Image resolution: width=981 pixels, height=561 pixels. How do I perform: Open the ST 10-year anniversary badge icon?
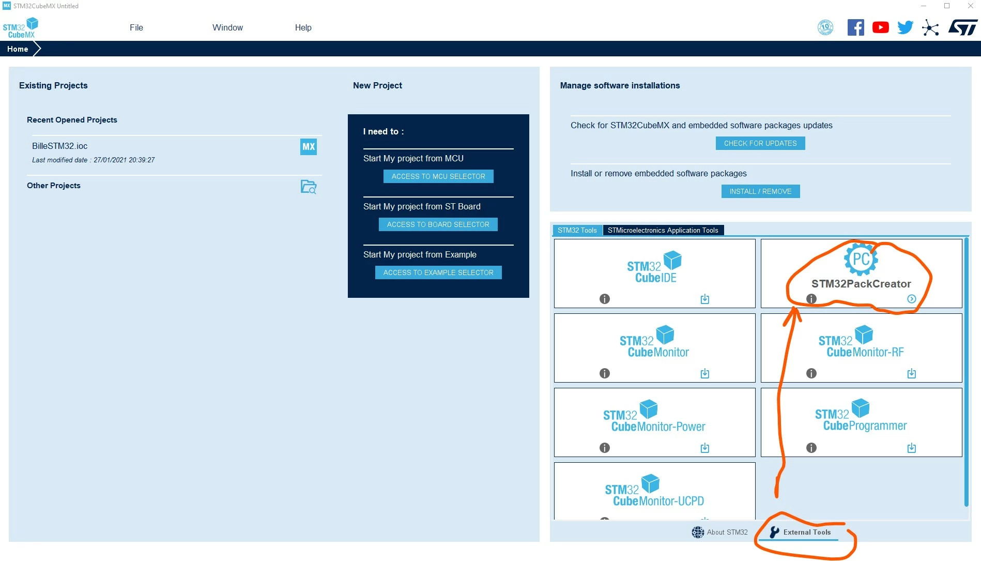pos(825,27)
